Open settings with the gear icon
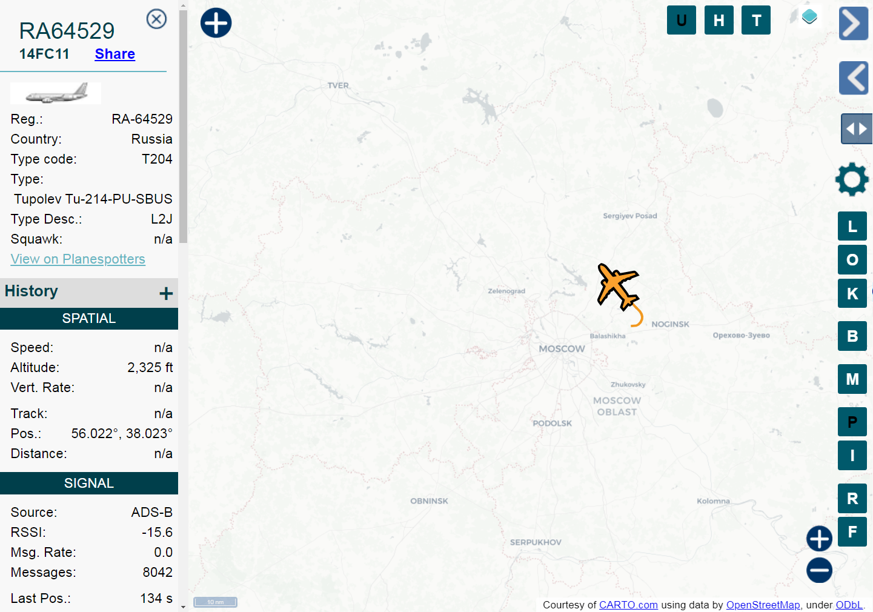The image size is (873, 612). (852, 179)
